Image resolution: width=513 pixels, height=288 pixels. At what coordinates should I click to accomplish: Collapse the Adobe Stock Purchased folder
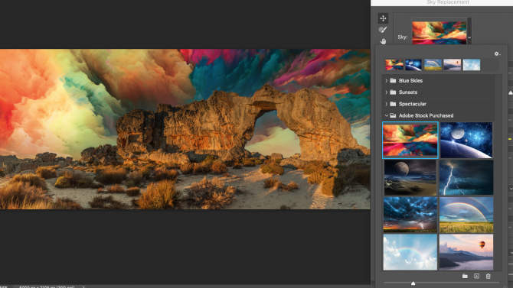(x=387, y=115)
